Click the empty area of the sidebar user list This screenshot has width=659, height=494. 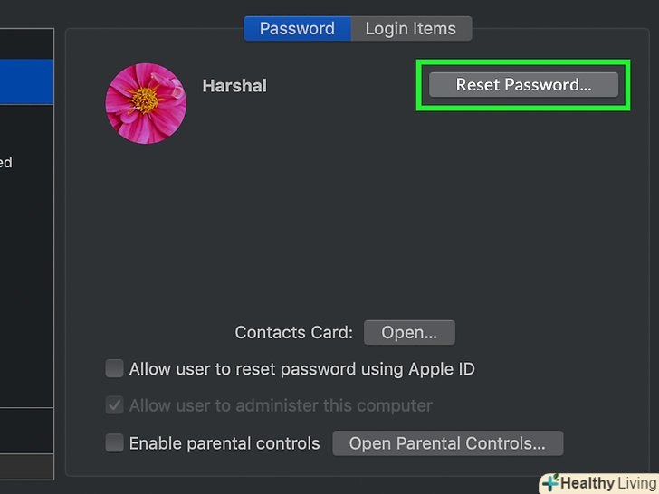coord(27,290)
